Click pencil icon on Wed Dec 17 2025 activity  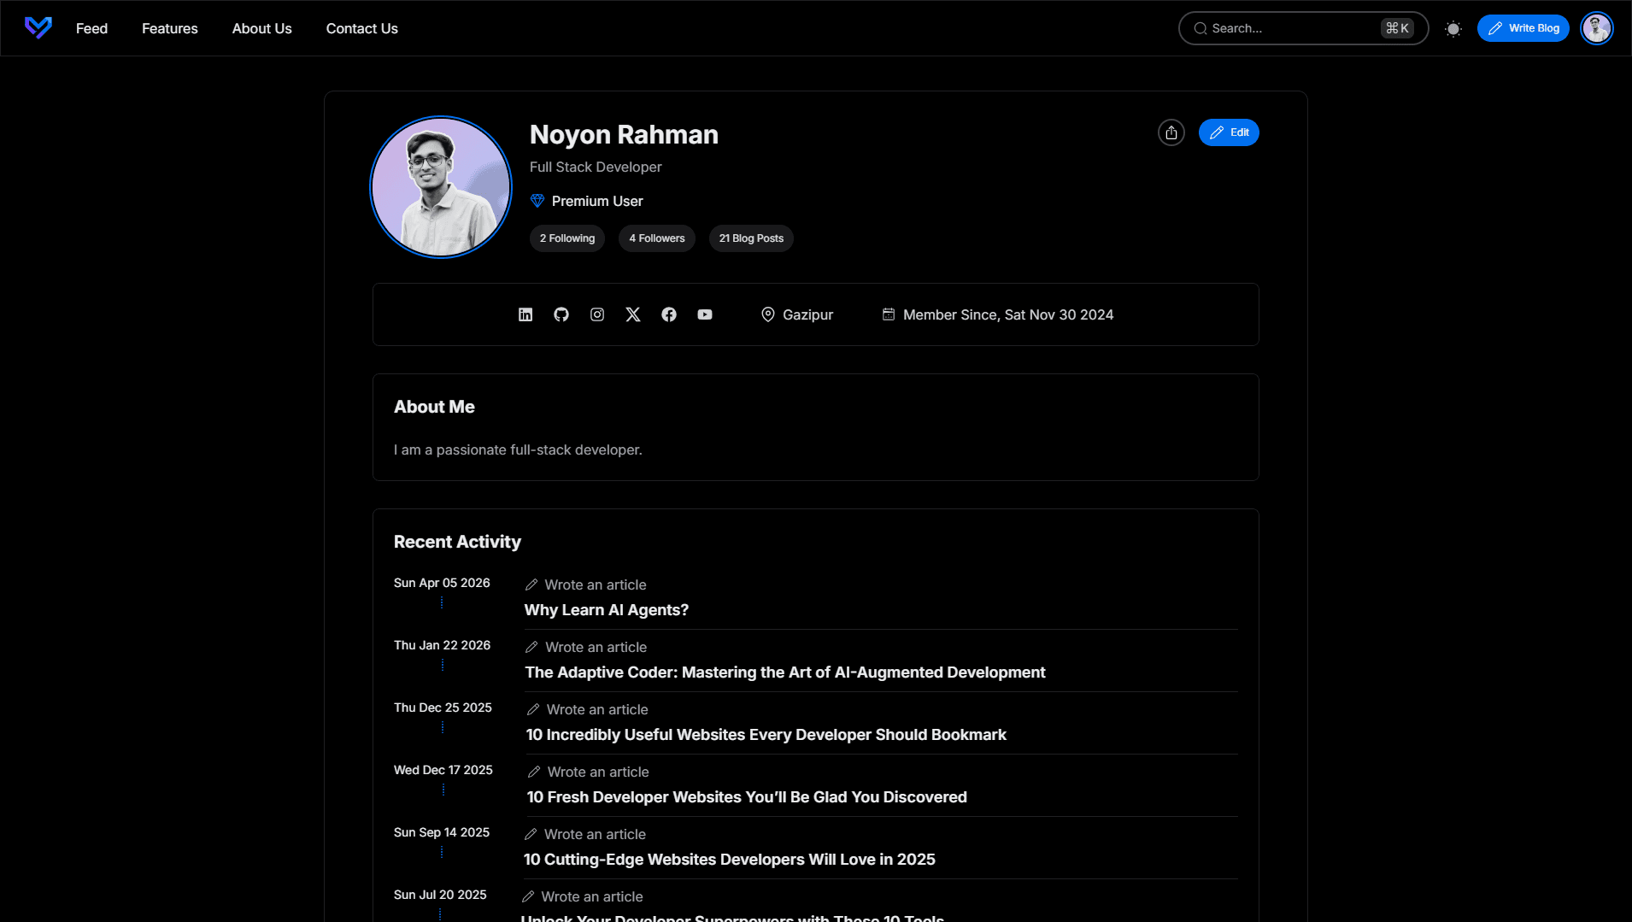point(534,772)
